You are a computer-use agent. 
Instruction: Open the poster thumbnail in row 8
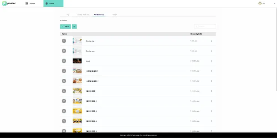tap(77, 111)
